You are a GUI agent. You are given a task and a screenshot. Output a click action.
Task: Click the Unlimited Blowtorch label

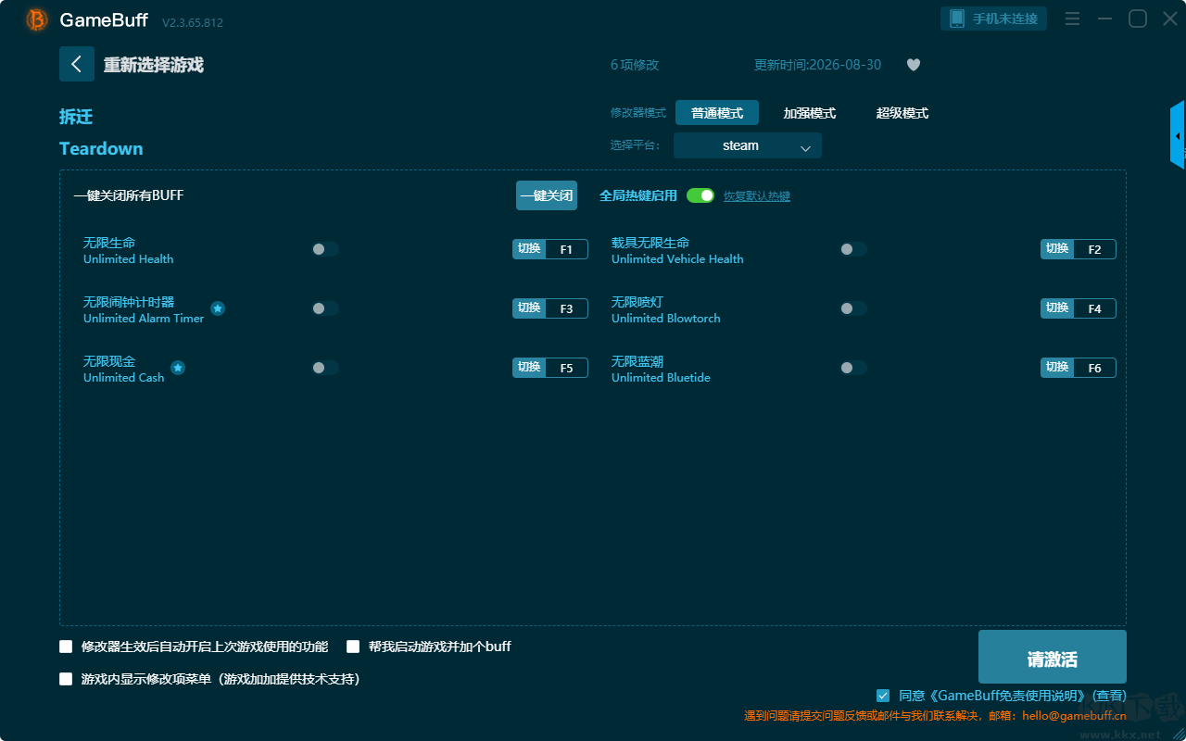point(666,319)
